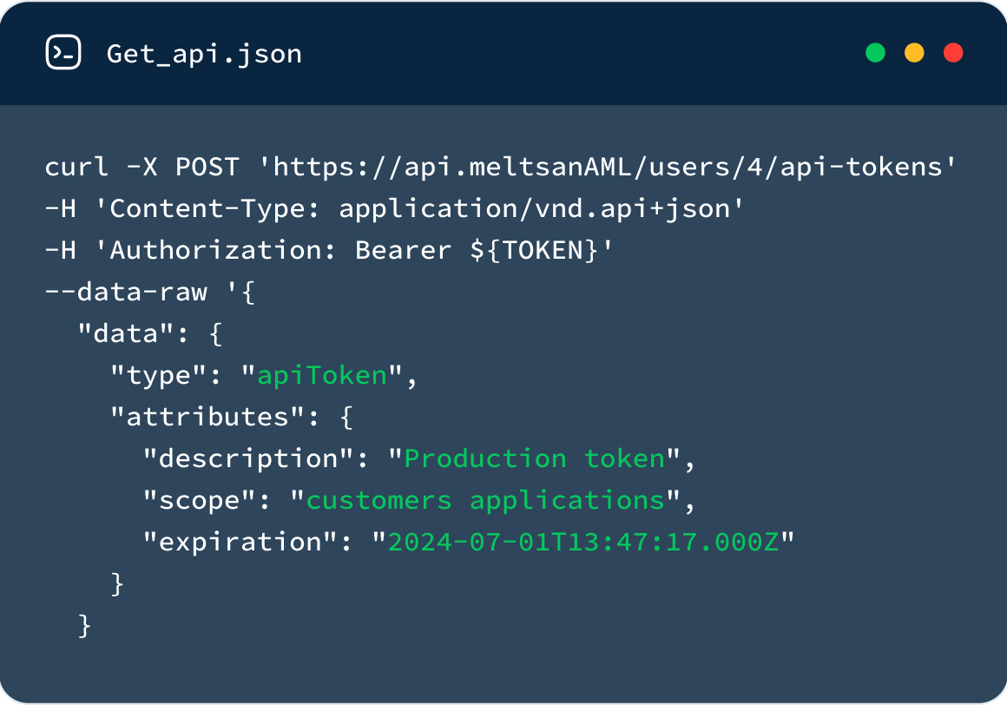Click the green apiToken value
1007x705 pixels.
point(322,376)
